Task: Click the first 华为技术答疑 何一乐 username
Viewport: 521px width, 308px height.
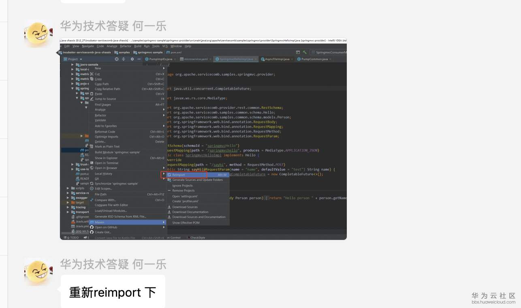Action: click(113, 26)
